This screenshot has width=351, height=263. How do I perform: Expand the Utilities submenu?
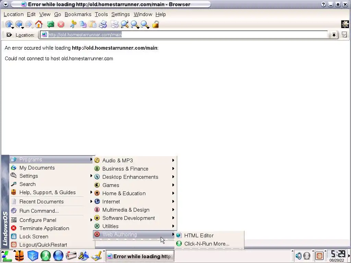click(x=135, y=226)
